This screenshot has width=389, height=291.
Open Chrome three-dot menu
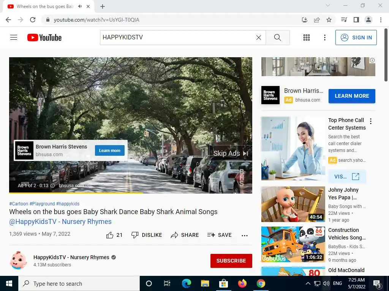(381, 20)
